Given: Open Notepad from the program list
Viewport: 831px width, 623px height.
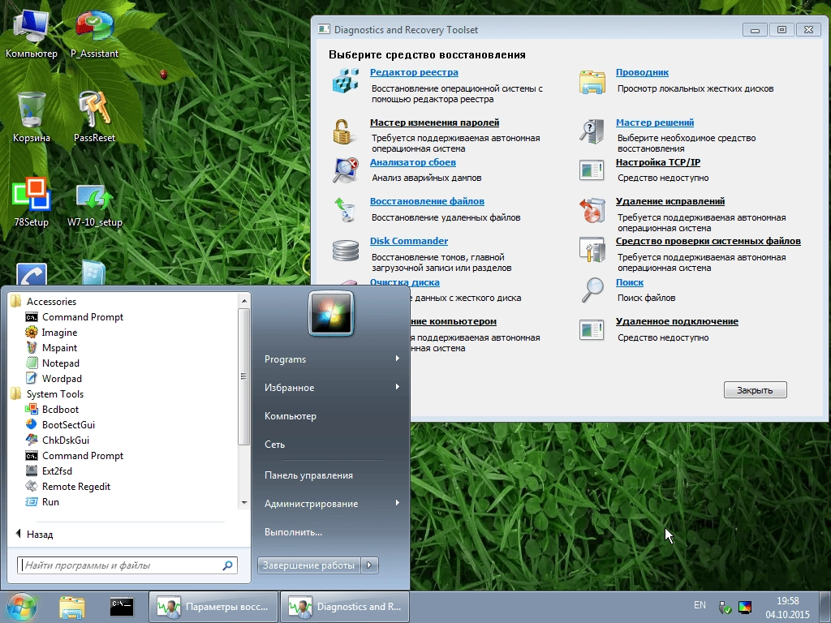Looking at the screenshot, I should pyautogui.click(x=53, y=363).
